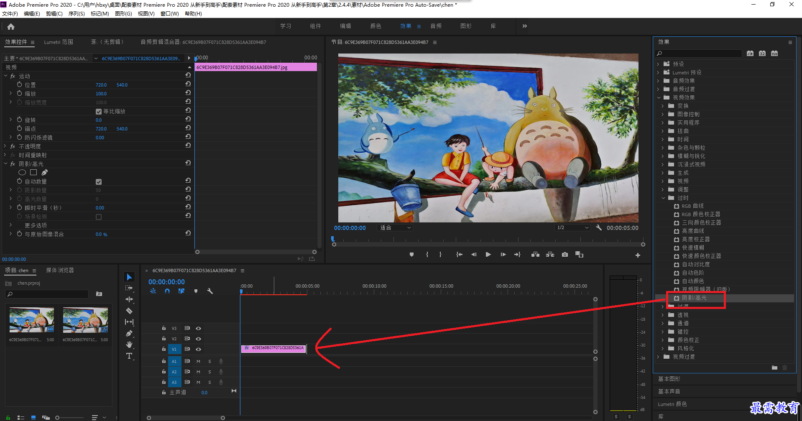The image size is (802, 421).
Task: Open program monitor settings wrench
Action: click(598, 228)
